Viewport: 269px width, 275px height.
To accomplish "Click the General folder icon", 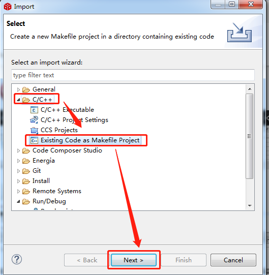I will click(26, 89).
